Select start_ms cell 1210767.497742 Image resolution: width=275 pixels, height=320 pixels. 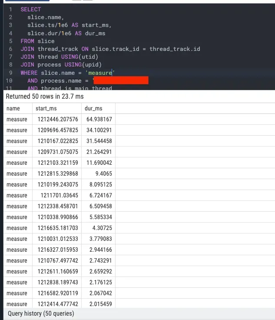point(58,260)
